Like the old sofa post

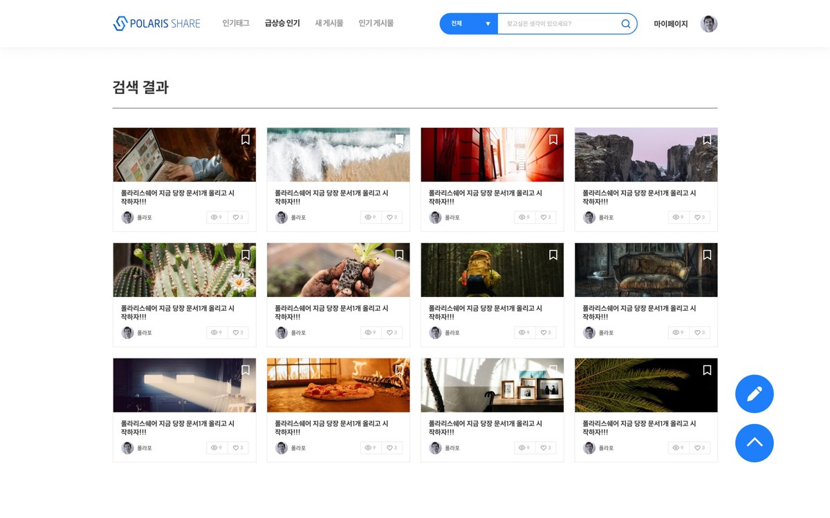click(699, 333)
